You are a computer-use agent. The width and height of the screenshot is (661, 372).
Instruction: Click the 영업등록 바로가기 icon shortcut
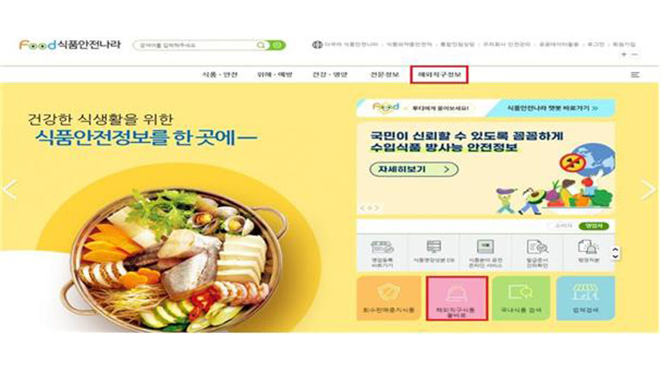382,251
